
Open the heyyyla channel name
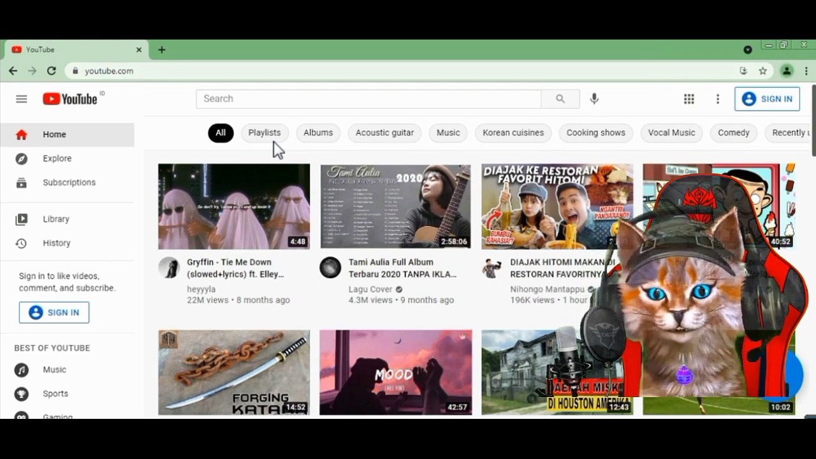click(201, 289)
